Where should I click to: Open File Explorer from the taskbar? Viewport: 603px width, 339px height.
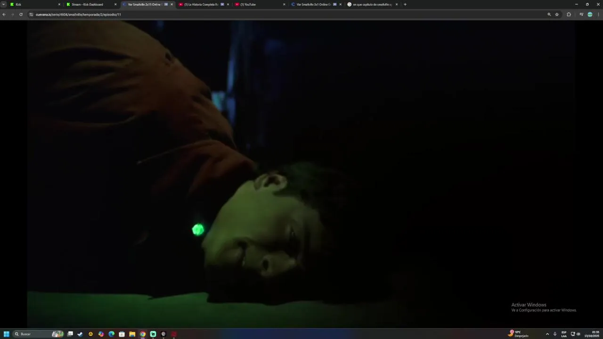(132, 334)
